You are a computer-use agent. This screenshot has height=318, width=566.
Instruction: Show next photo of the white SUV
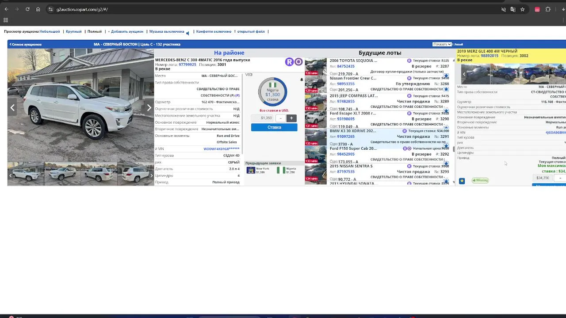point(149,107)
